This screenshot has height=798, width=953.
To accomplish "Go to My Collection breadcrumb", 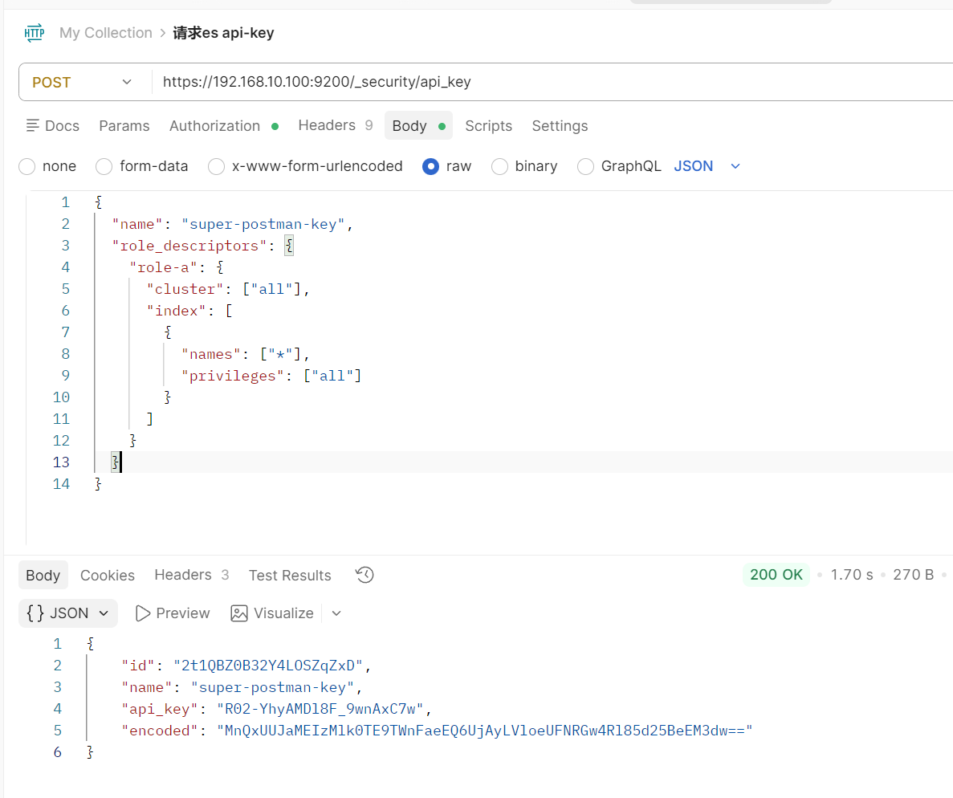I will tap(105, 33).
